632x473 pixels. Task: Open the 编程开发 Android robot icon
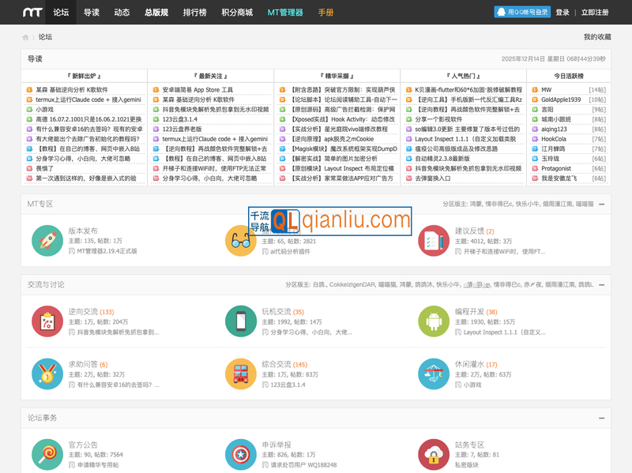[434, 321]
